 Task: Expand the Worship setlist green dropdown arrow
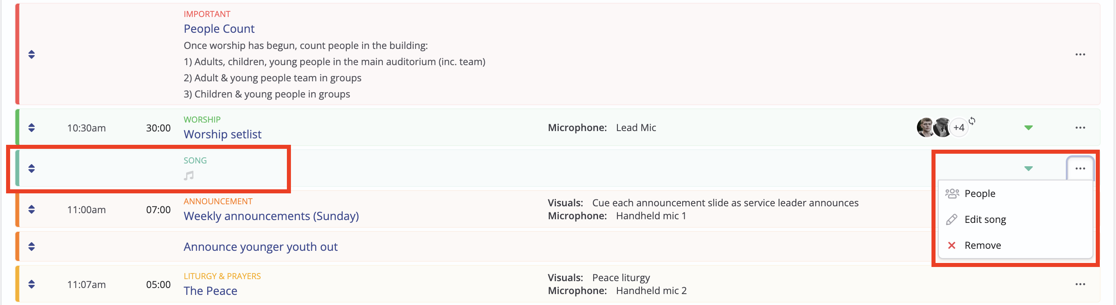point(1029,128)
